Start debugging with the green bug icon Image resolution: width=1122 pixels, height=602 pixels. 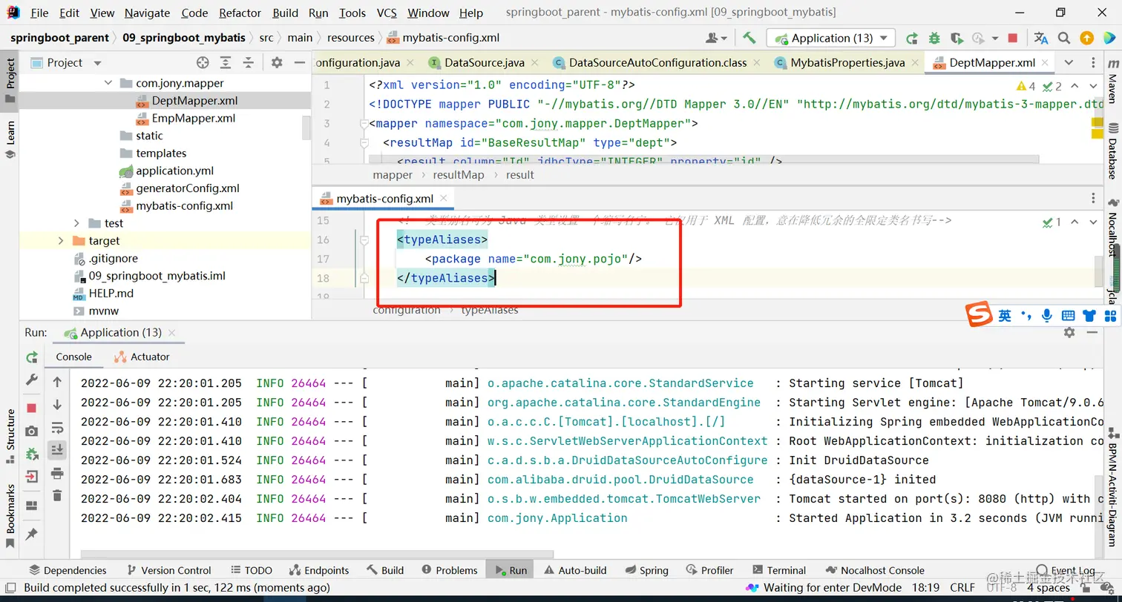[934, 38]
